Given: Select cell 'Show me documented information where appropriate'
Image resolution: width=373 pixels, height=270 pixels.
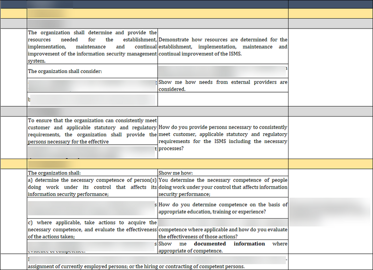Looking at the screenshot, I should coord(223,247).
